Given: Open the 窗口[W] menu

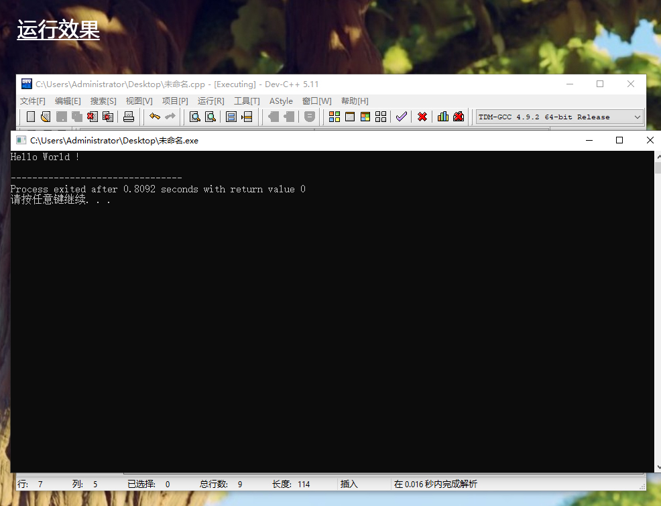Looking at the screenshot, I should [x=316, y=101].
